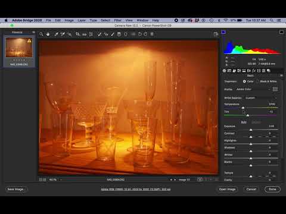Click the warning icon on filmstrip thumbnail
Screen dimensions: 286x214
click(x=29, y=41)
